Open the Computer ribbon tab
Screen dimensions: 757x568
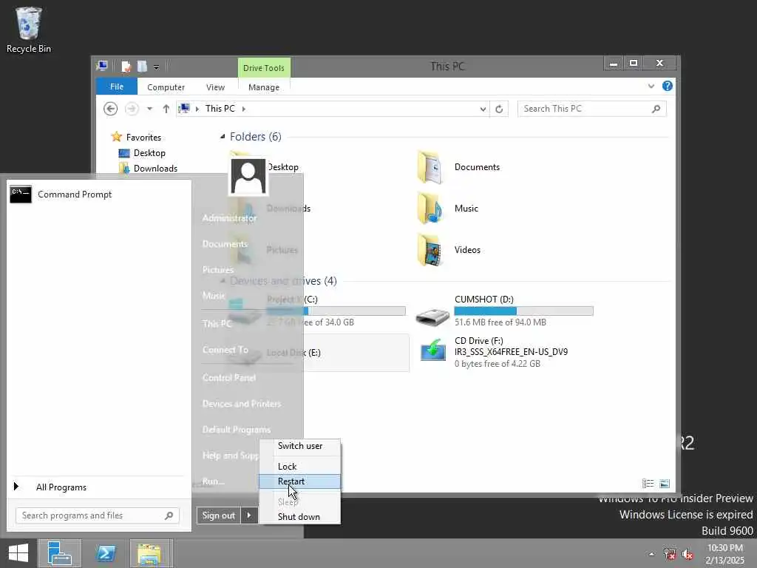pos(166,87)
